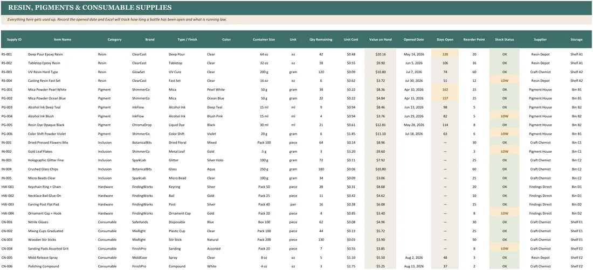Click the 'Blush Pink' color cell
The height and width of the screenshot is (270, 593).
coord(215,116)
